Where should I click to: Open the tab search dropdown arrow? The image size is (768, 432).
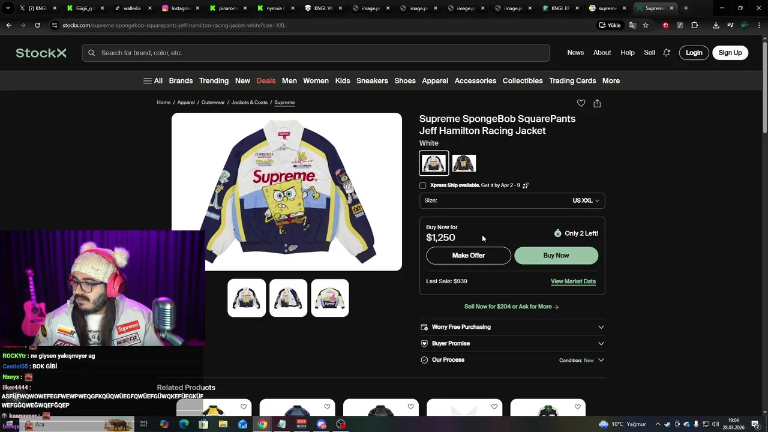pos(8,8)
